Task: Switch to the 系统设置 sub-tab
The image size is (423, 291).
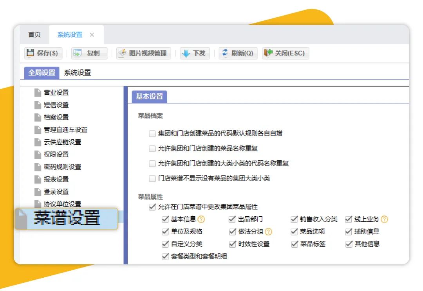Action: [78, 73]
